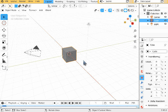Select the Measure tool
168x112 pixels.
(x=4, y=61)
